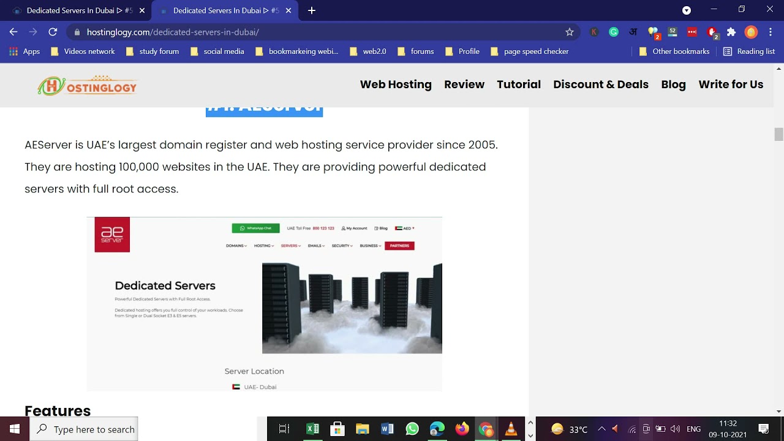Screen dimensions: 784x441
Task: Open the notifications action center
Action: [x=764, y=429]
